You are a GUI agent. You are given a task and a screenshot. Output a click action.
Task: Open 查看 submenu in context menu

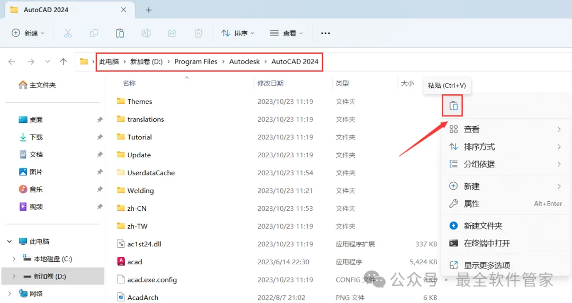pyautogui.click(x=506, y=129)
